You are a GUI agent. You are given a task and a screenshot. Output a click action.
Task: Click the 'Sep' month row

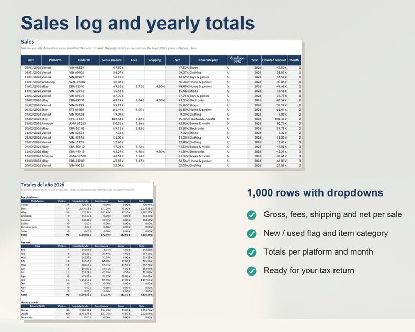(87, 280)
